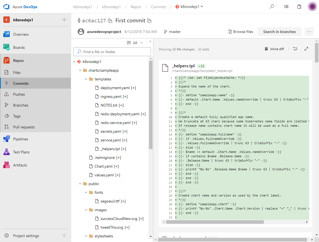Viewport: 319px width, 242px height.
Task: Switch the Inline diff view mode
Action: click(x=274, y=49)
